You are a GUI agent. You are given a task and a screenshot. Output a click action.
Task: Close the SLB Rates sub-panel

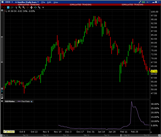click(2, 101)
